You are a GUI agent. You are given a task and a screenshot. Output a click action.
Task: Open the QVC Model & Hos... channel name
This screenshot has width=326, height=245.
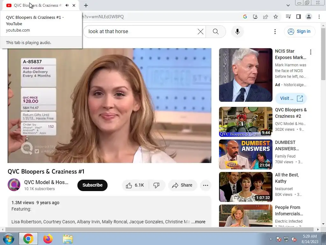coord(46,182)
